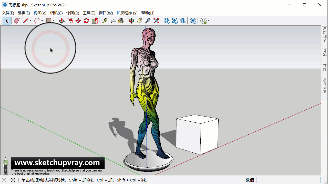Expand the Shape tool dropdown arrow
Viewport: 328px width, 184px height.
point(54,21)
